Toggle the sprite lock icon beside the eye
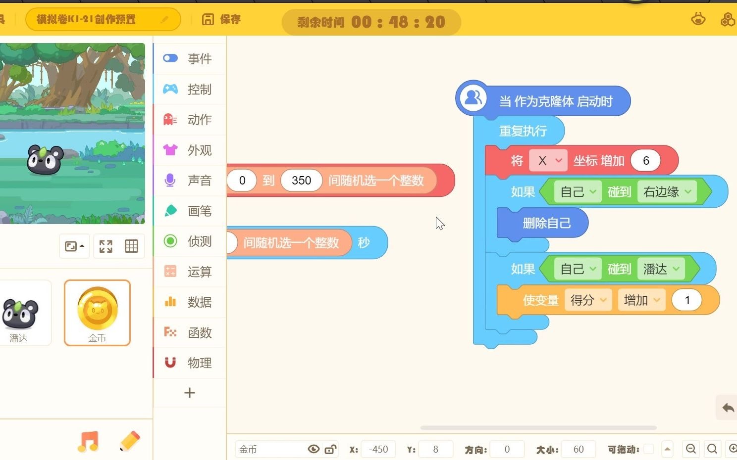 [x=331, y=449]
